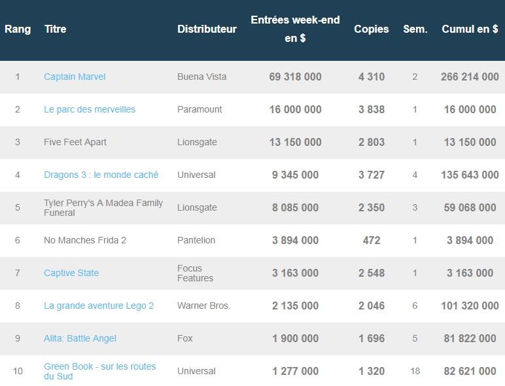The height and width of the screenshot is (386, 505).
Task: Click the Cumul en $ column header
Action: point(469,29)
